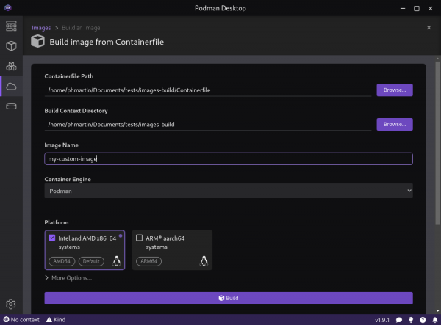Open the Volumes disk sidebar icon

point(11,106)
